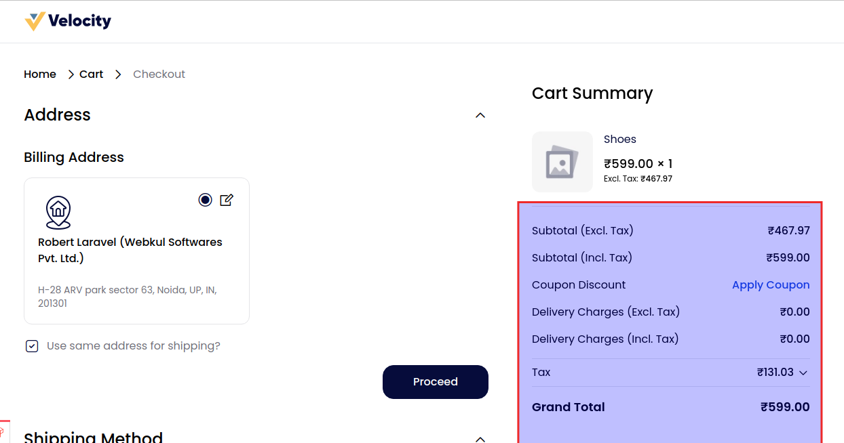Viewport: 844px width, 443px height.
Task: Select the billing address card
Action: [136, 271]
